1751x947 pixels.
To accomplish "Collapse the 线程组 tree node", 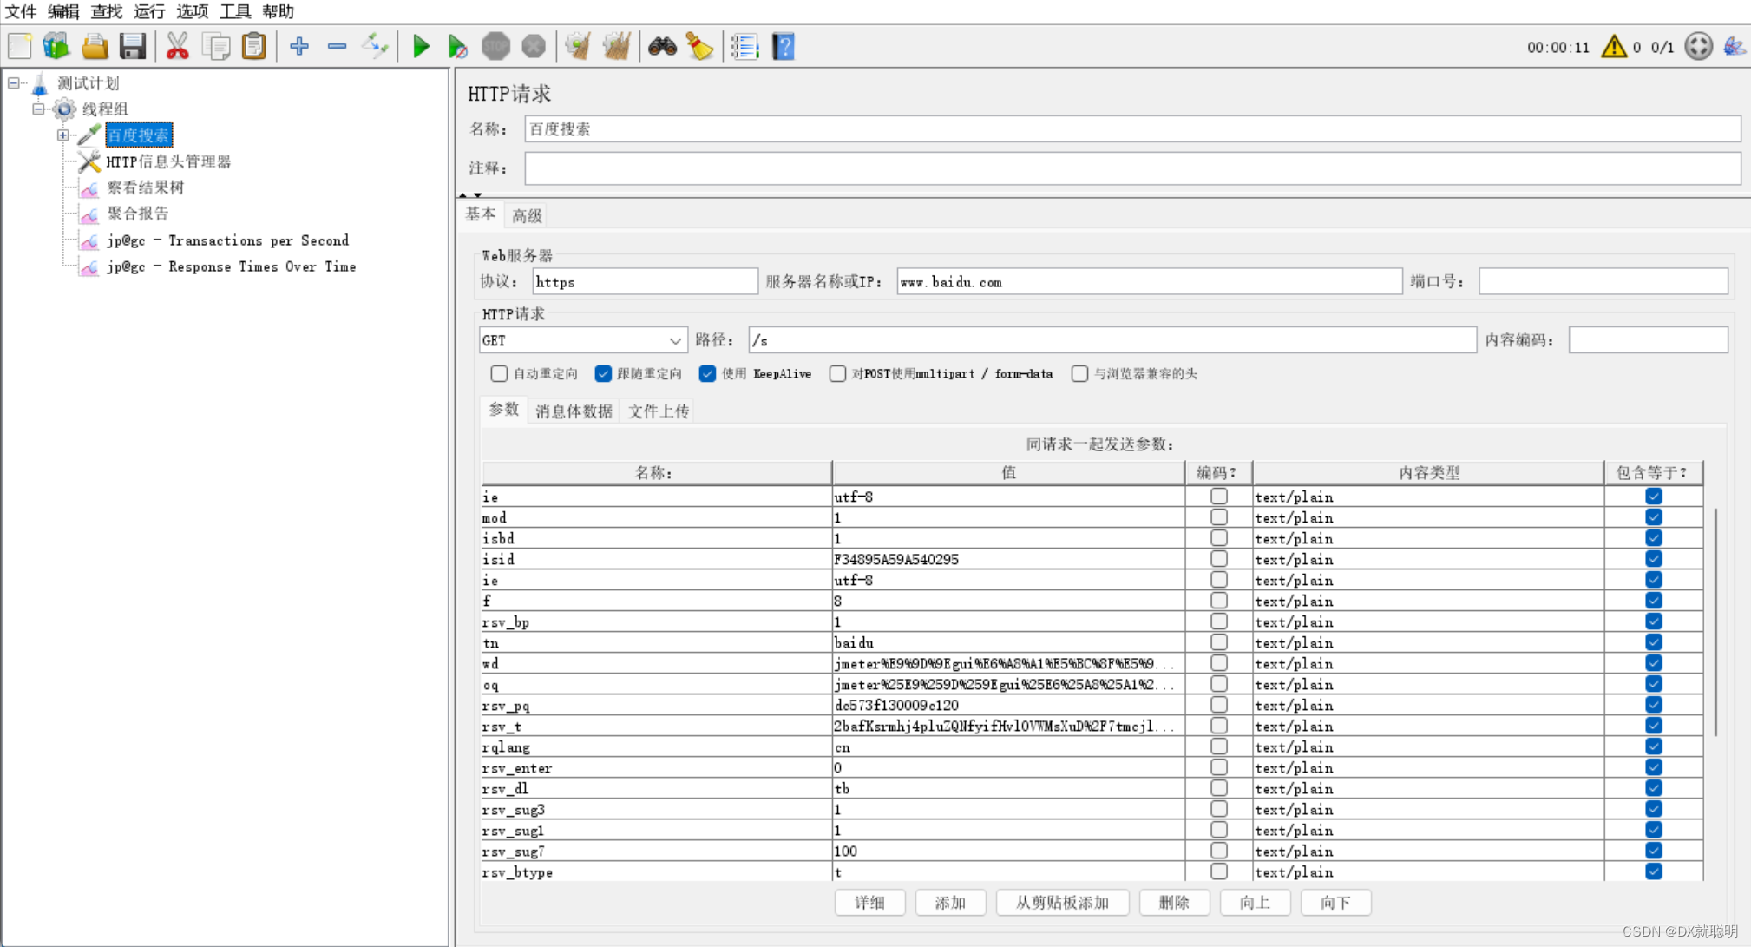I will (38, 109).
